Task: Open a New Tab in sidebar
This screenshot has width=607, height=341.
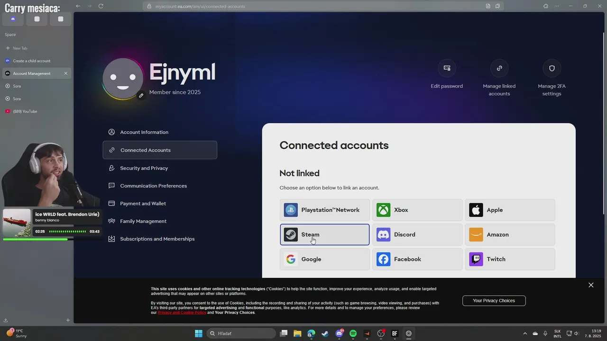Action: point(37,48)
